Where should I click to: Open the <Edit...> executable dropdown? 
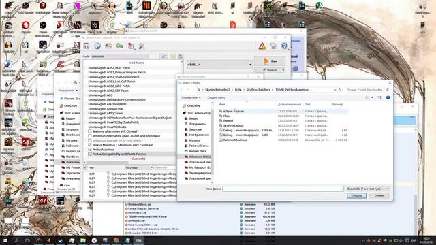[219, 65]
